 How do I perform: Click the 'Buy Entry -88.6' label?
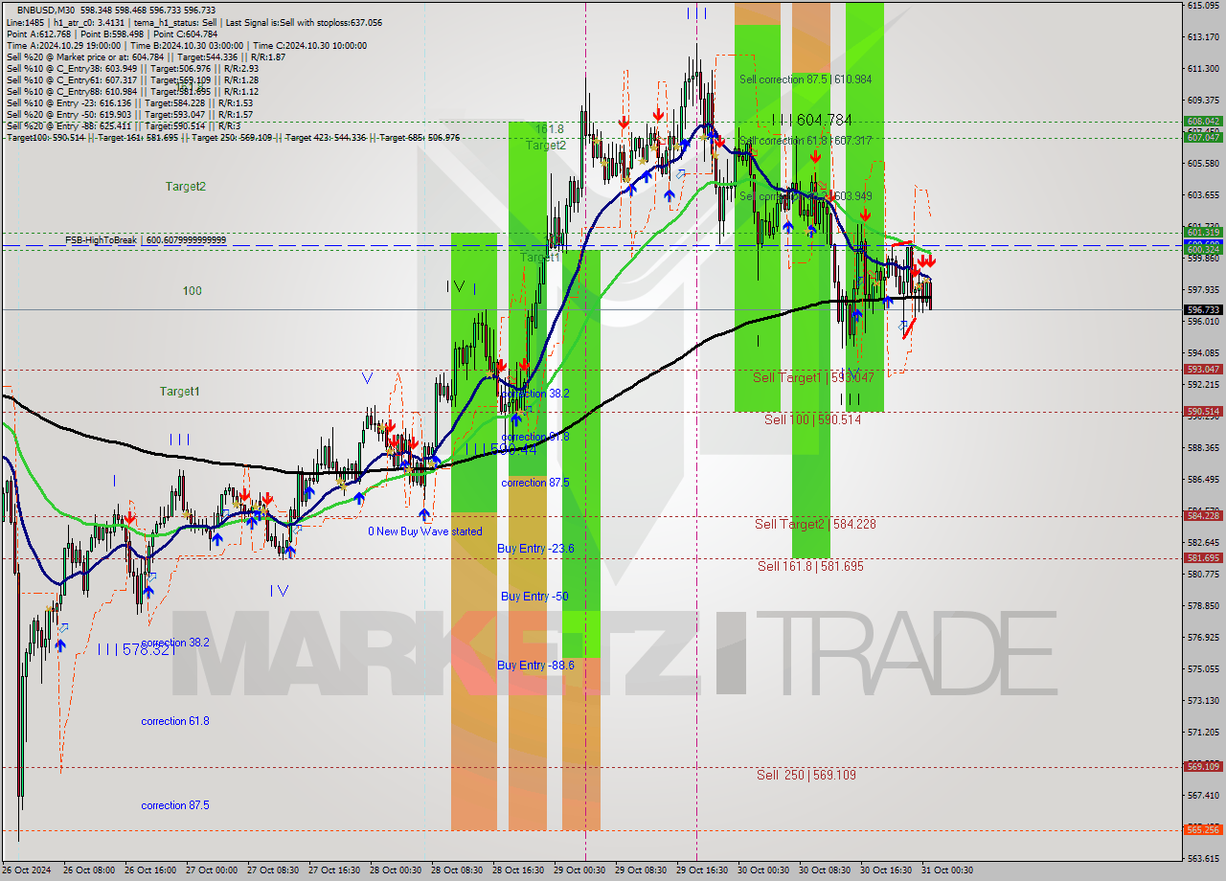pos(535,665)
